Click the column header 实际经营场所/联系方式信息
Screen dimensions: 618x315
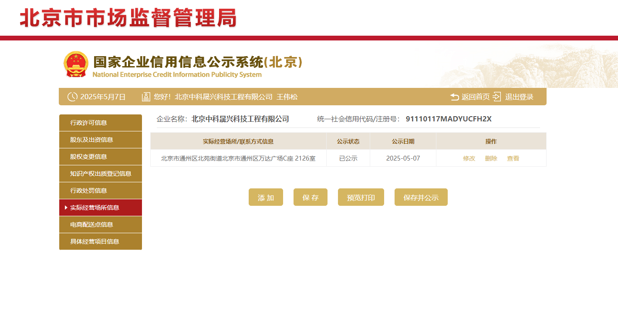[238, 141]
